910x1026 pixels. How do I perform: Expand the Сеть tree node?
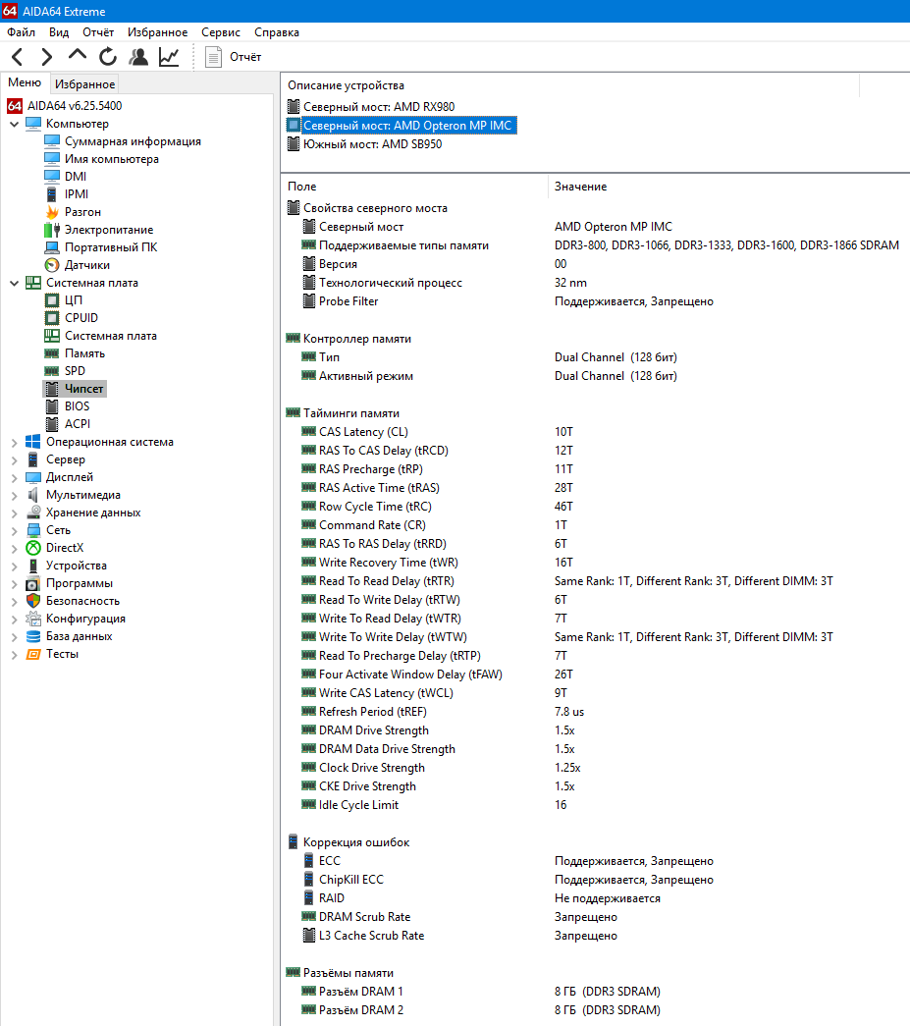click(x=15, y=530)
